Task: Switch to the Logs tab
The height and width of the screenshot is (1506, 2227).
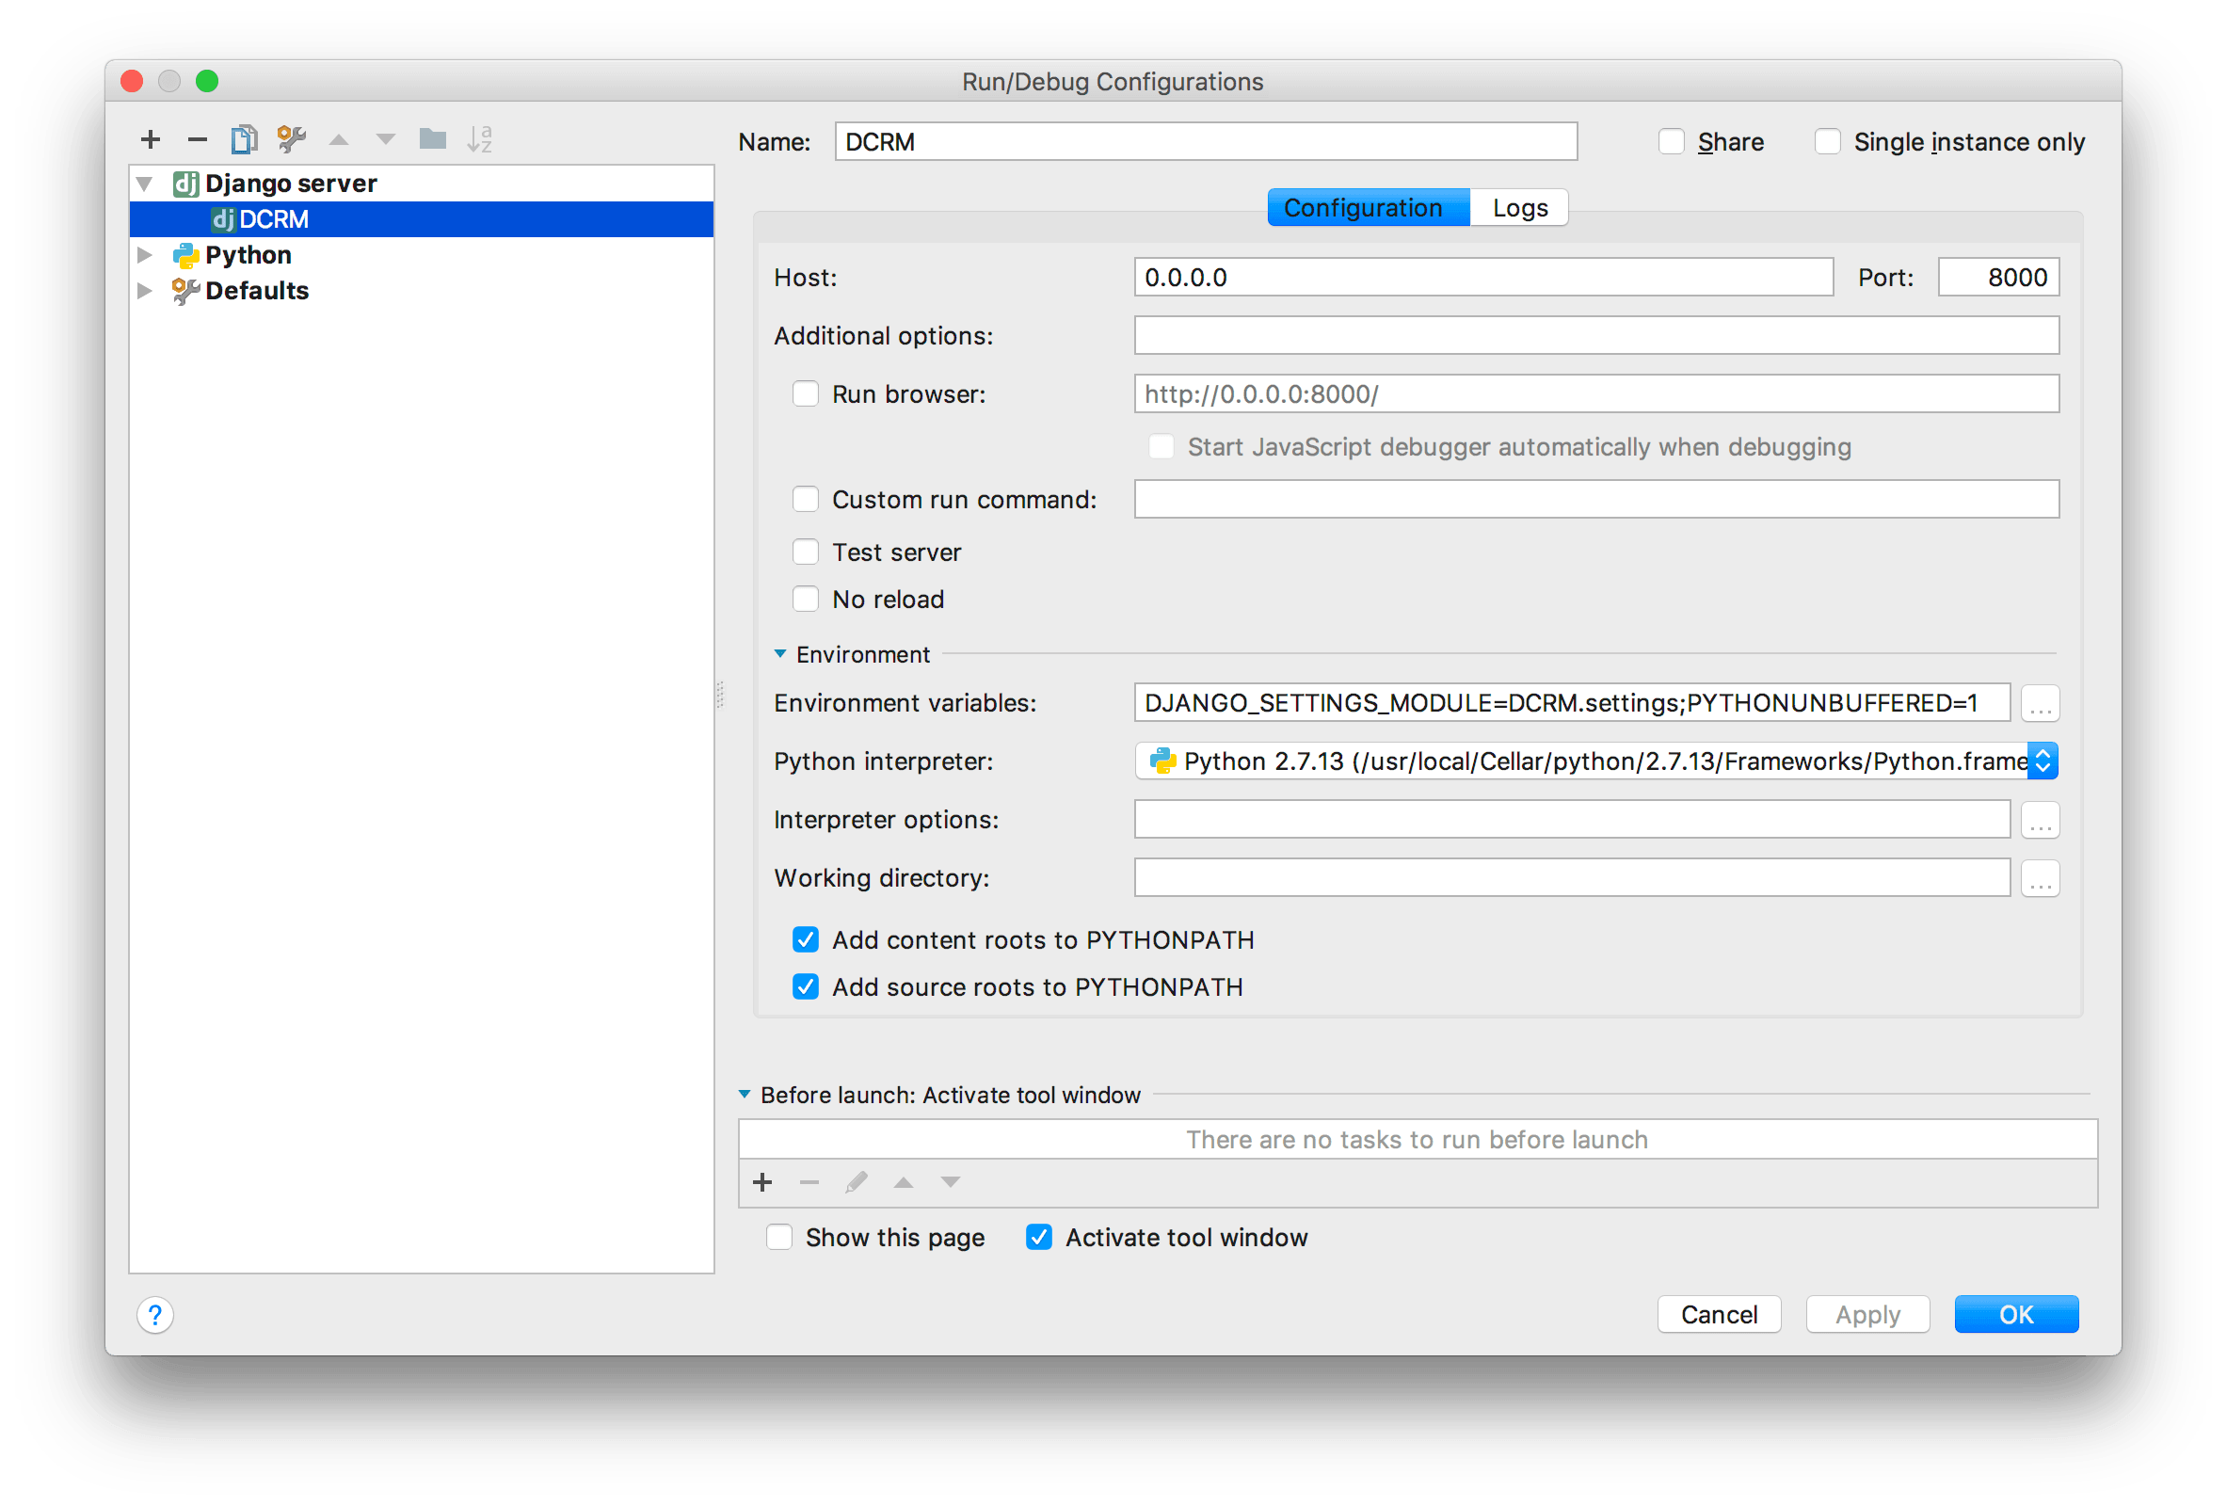Action: (x=1520, y=208)
